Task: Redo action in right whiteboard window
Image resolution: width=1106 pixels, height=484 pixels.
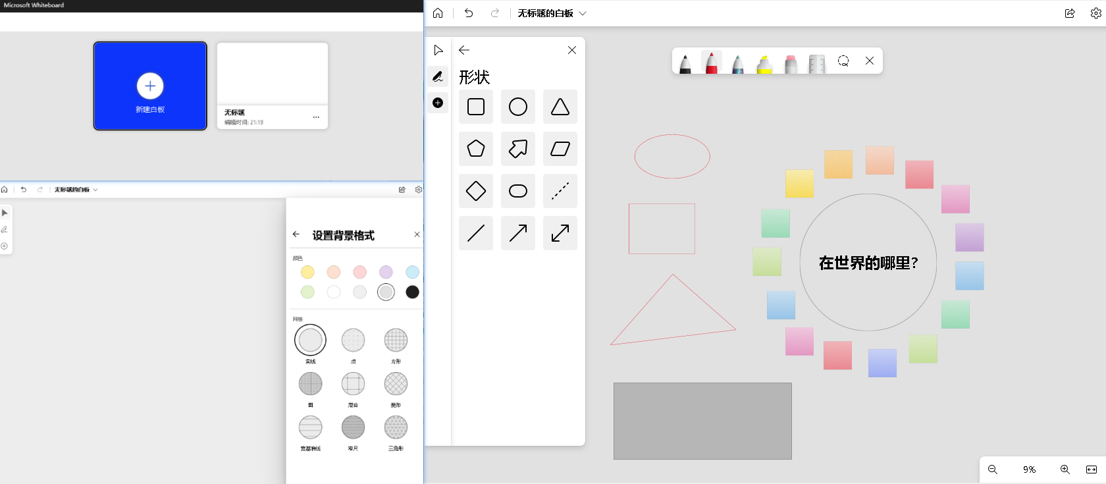Action: pos(495,13)
